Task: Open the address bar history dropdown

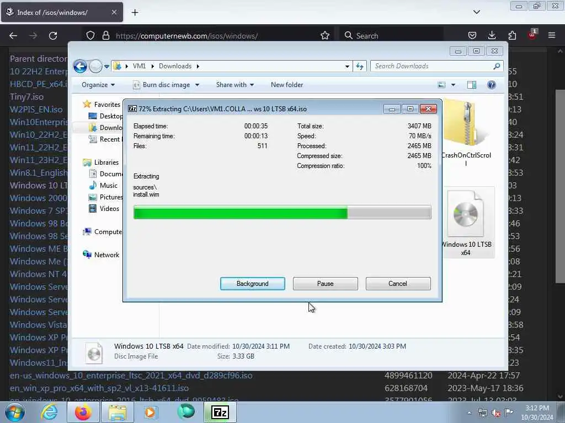Action: (347, 66)
